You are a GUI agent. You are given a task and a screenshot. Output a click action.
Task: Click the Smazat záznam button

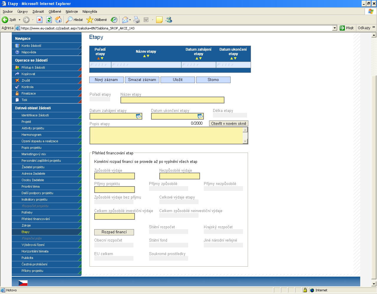point(142,80)
